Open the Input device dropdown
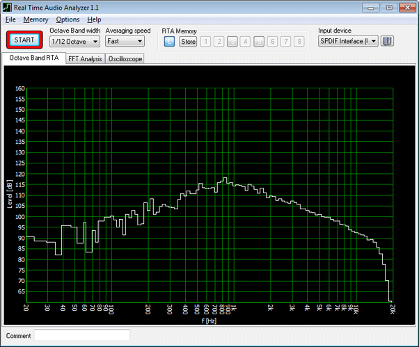Screen dimensions: 419x347 (x=348, y=41)
